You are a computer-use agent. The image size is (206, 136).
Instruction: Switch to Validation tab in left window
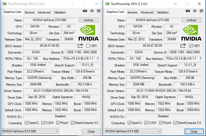(x=60, y=12)
